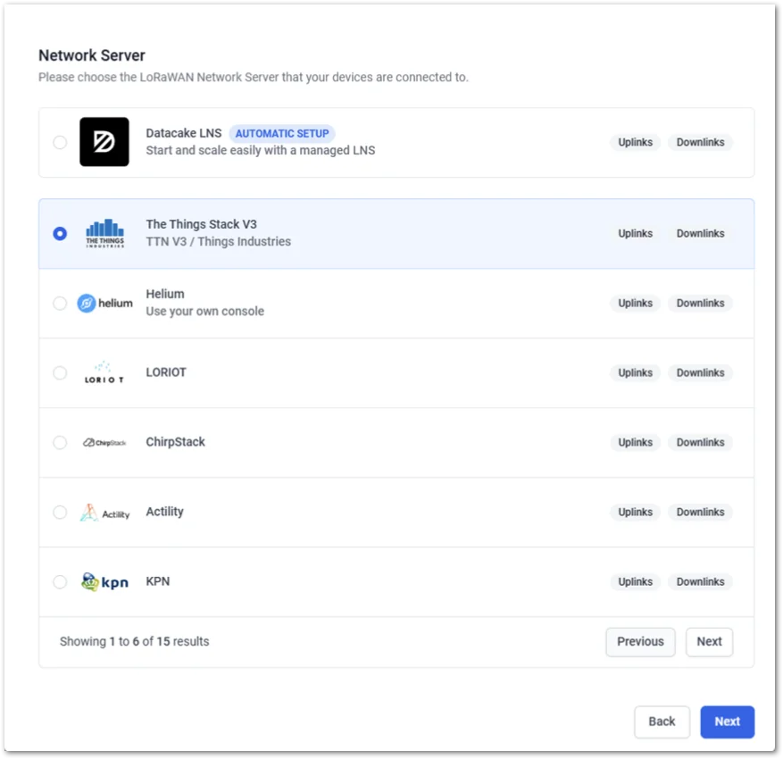Click the 'Datacake LNS' title text

[184, 133]
